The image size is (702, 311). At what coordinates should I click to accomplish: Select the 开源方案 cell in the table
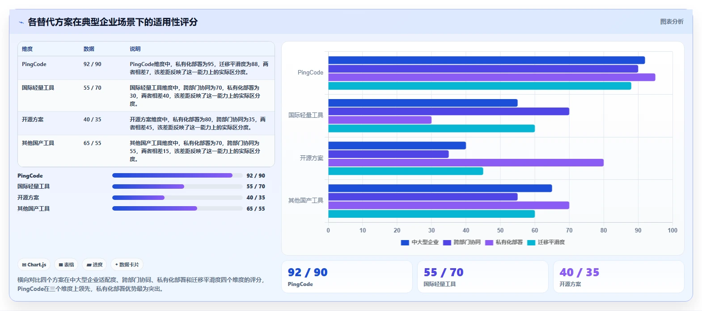pos(33,120)
